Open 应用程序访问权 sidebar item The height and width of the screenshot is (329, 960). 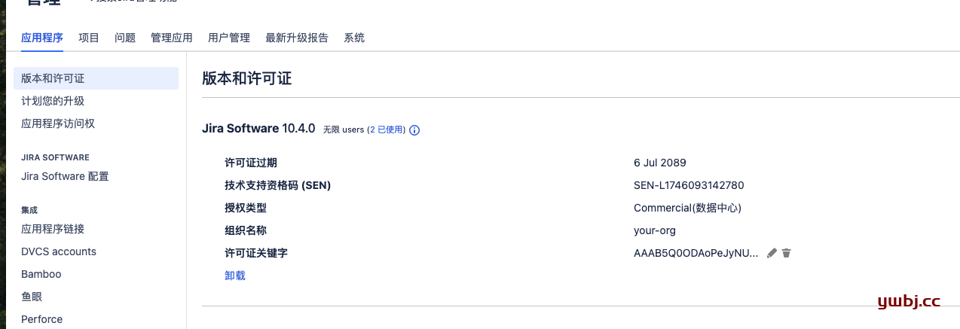coord(58,123)
